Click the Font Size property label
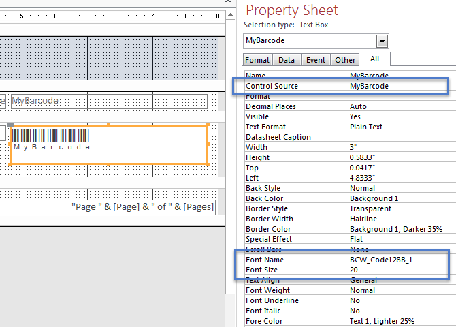This screenshot has height=327, width=456. click(x=261, y=270)
